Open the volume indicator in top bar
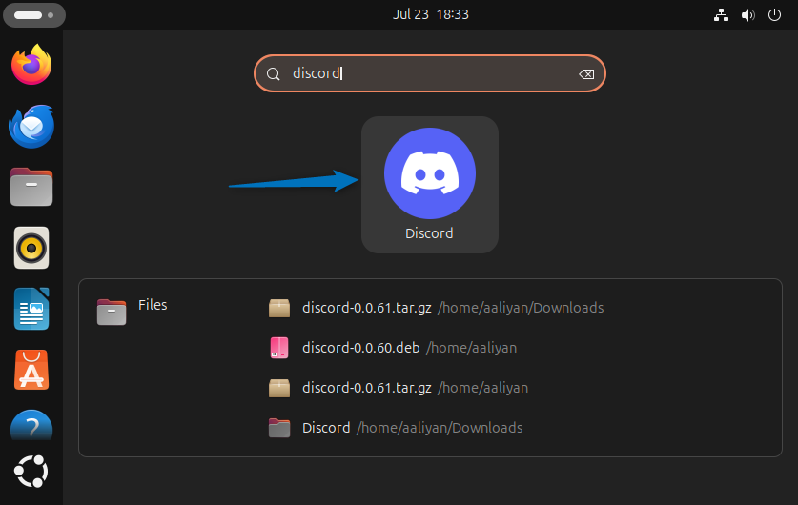The image size is (798, 505). [x=747, y=15]
